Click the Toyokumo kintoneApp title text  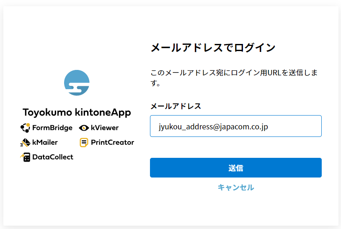[77, 112]
